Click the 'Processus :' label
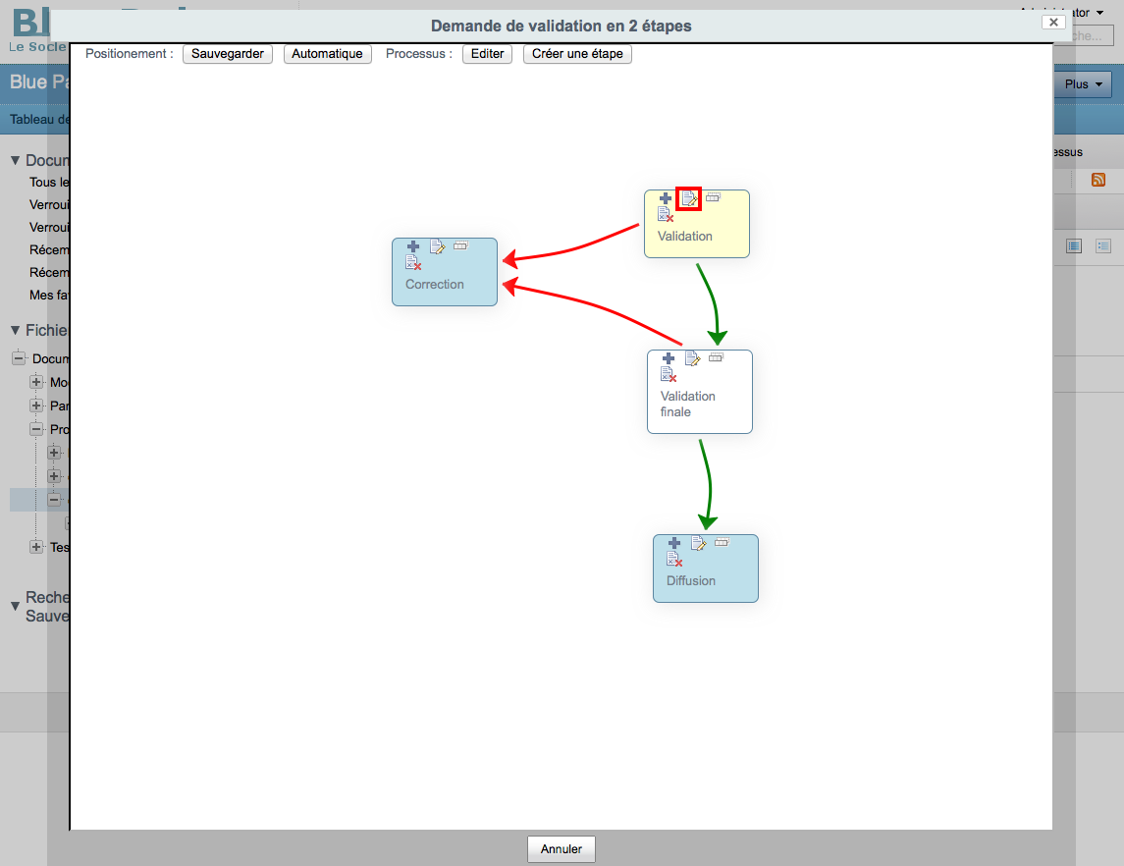Image resolution: width=1124 pixels, height=866 pixels. pyautogui.click(x=419, y=54)
